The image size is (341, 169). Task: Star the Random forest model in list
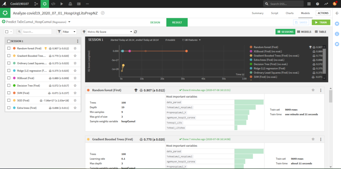pyautogui.click(x=75, y=48)
